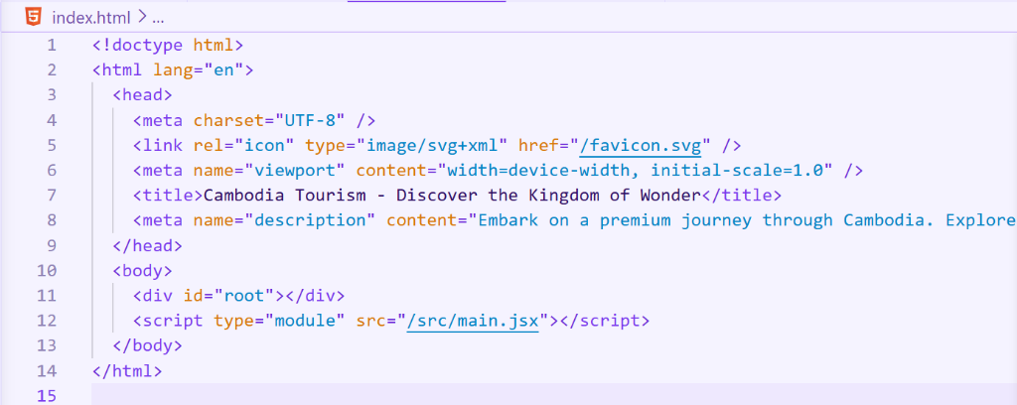Click line number 4 in gutter

(x=52, y=120)
